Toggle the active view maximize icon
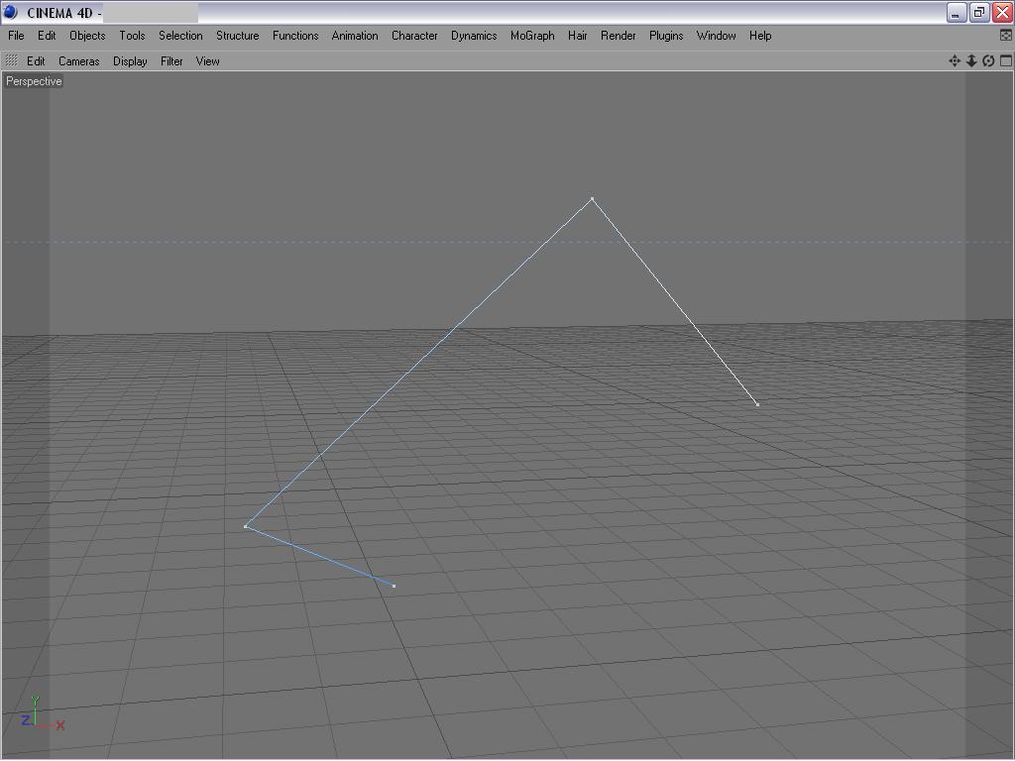The width and height of the screenshot is (1015, 761). [x=1005, y=60]
